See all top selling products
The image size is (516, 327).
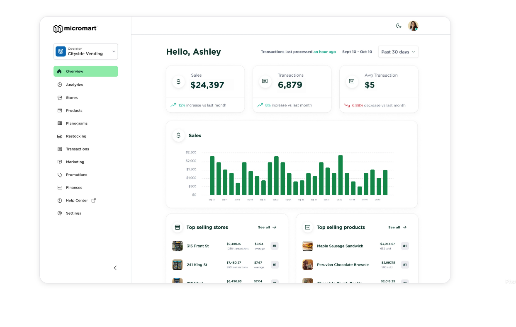point(397,228)
